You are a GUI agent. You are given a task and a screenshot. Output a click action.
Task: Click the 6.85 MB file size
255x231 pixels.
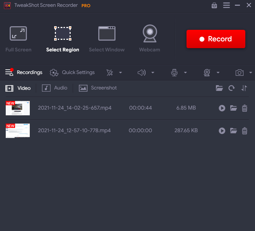point(186,108)
